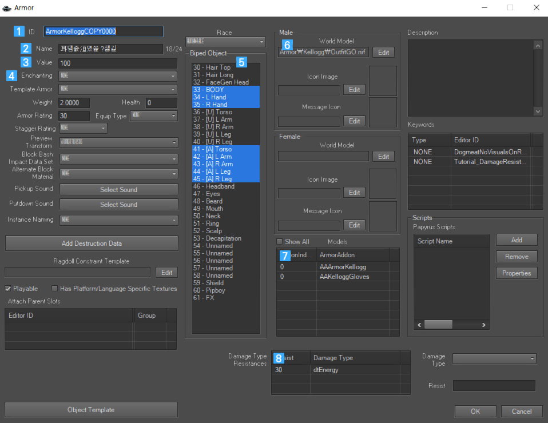This screenshot has width=548, height=423.
Task: Open the Block Bash Impact Data Set dropdown
Action: [x=118, y=159]
